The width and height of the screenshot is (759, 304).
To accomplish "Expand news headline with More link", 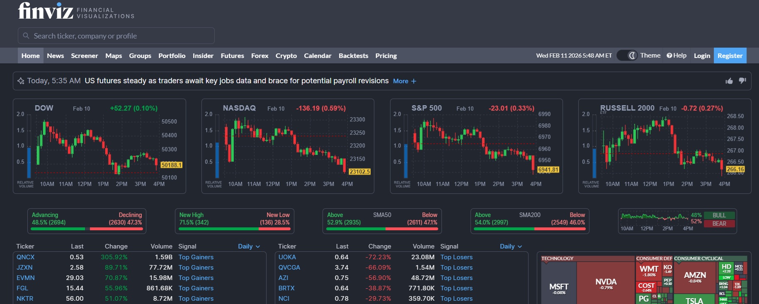I will pyautogui.click(x=400, y=81).
